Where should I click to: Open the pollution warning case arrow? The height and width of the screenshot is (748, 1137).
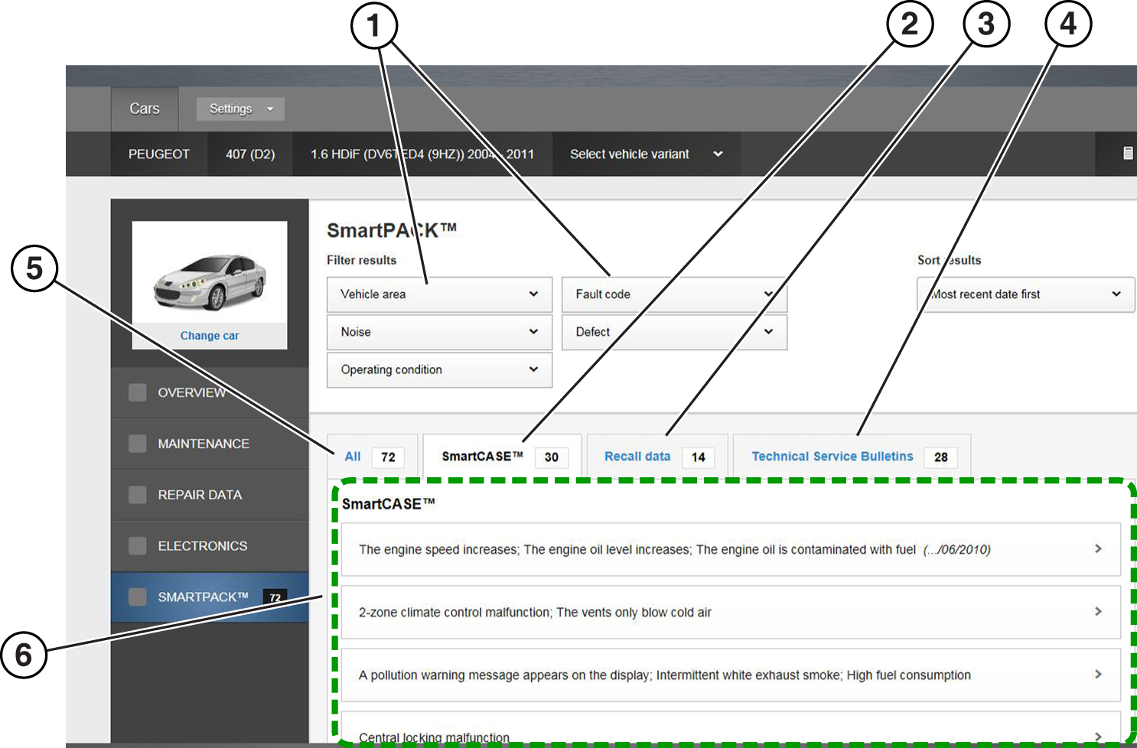[1098, 675]
